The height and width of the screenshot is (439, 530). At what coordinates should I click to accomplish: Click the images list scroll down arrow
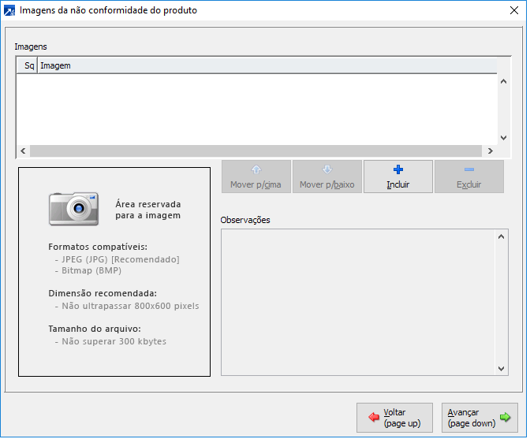(506, 139)
